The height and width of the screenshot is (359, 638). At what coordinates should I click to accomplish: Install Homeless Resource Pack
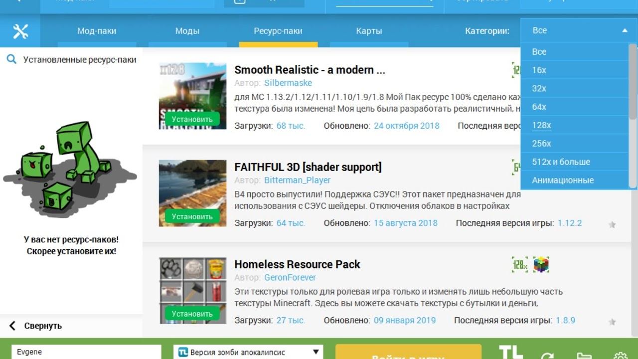[x=192, y=314]
